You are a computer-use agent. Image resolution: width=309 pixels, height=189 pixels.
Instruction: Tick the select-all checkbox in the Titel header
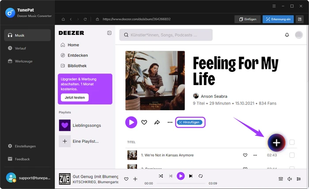(x=292, y=142)
